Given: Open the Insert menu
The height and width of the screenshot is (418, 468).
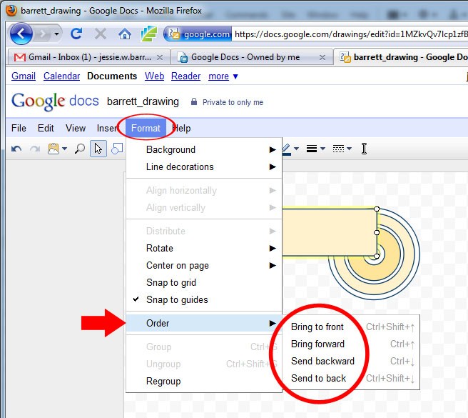Looking at the screenshot, I should (107, 129).
